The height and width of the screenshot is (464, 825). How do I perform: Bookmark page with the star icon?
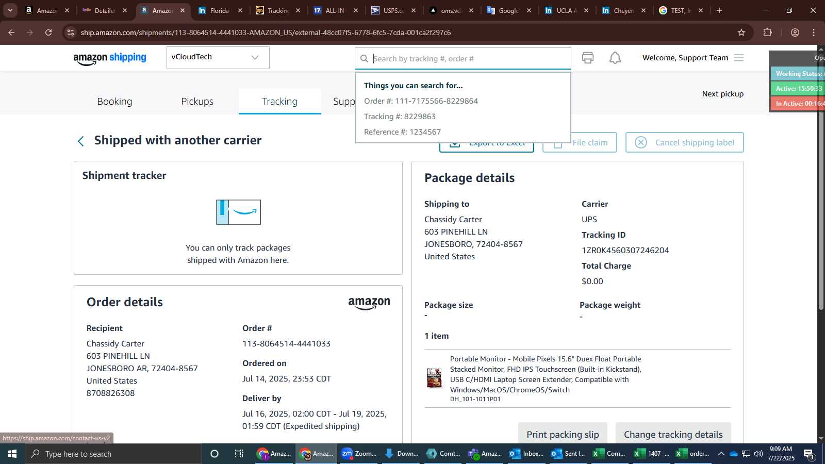point(741,32)
